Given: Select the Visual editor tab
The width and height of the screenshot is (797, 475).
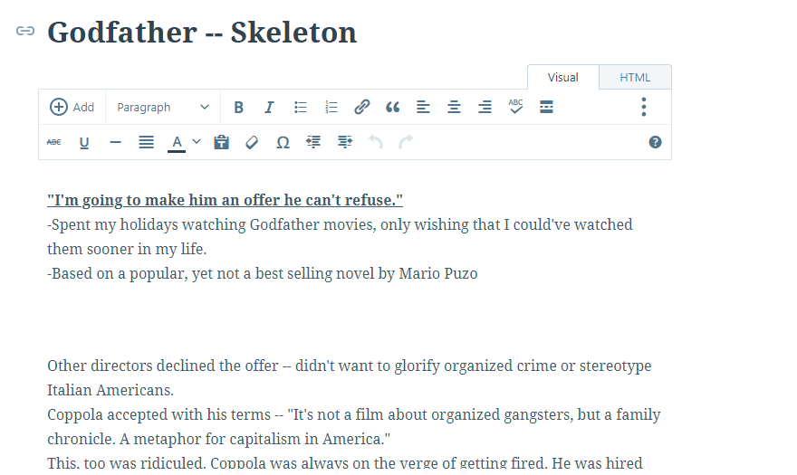Looking at the screenshot, I should click(x=562, y=78).
